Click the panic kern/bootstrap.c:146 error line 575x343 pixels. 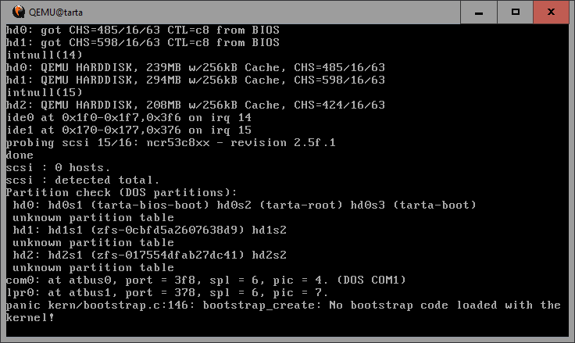coord(283,305)
